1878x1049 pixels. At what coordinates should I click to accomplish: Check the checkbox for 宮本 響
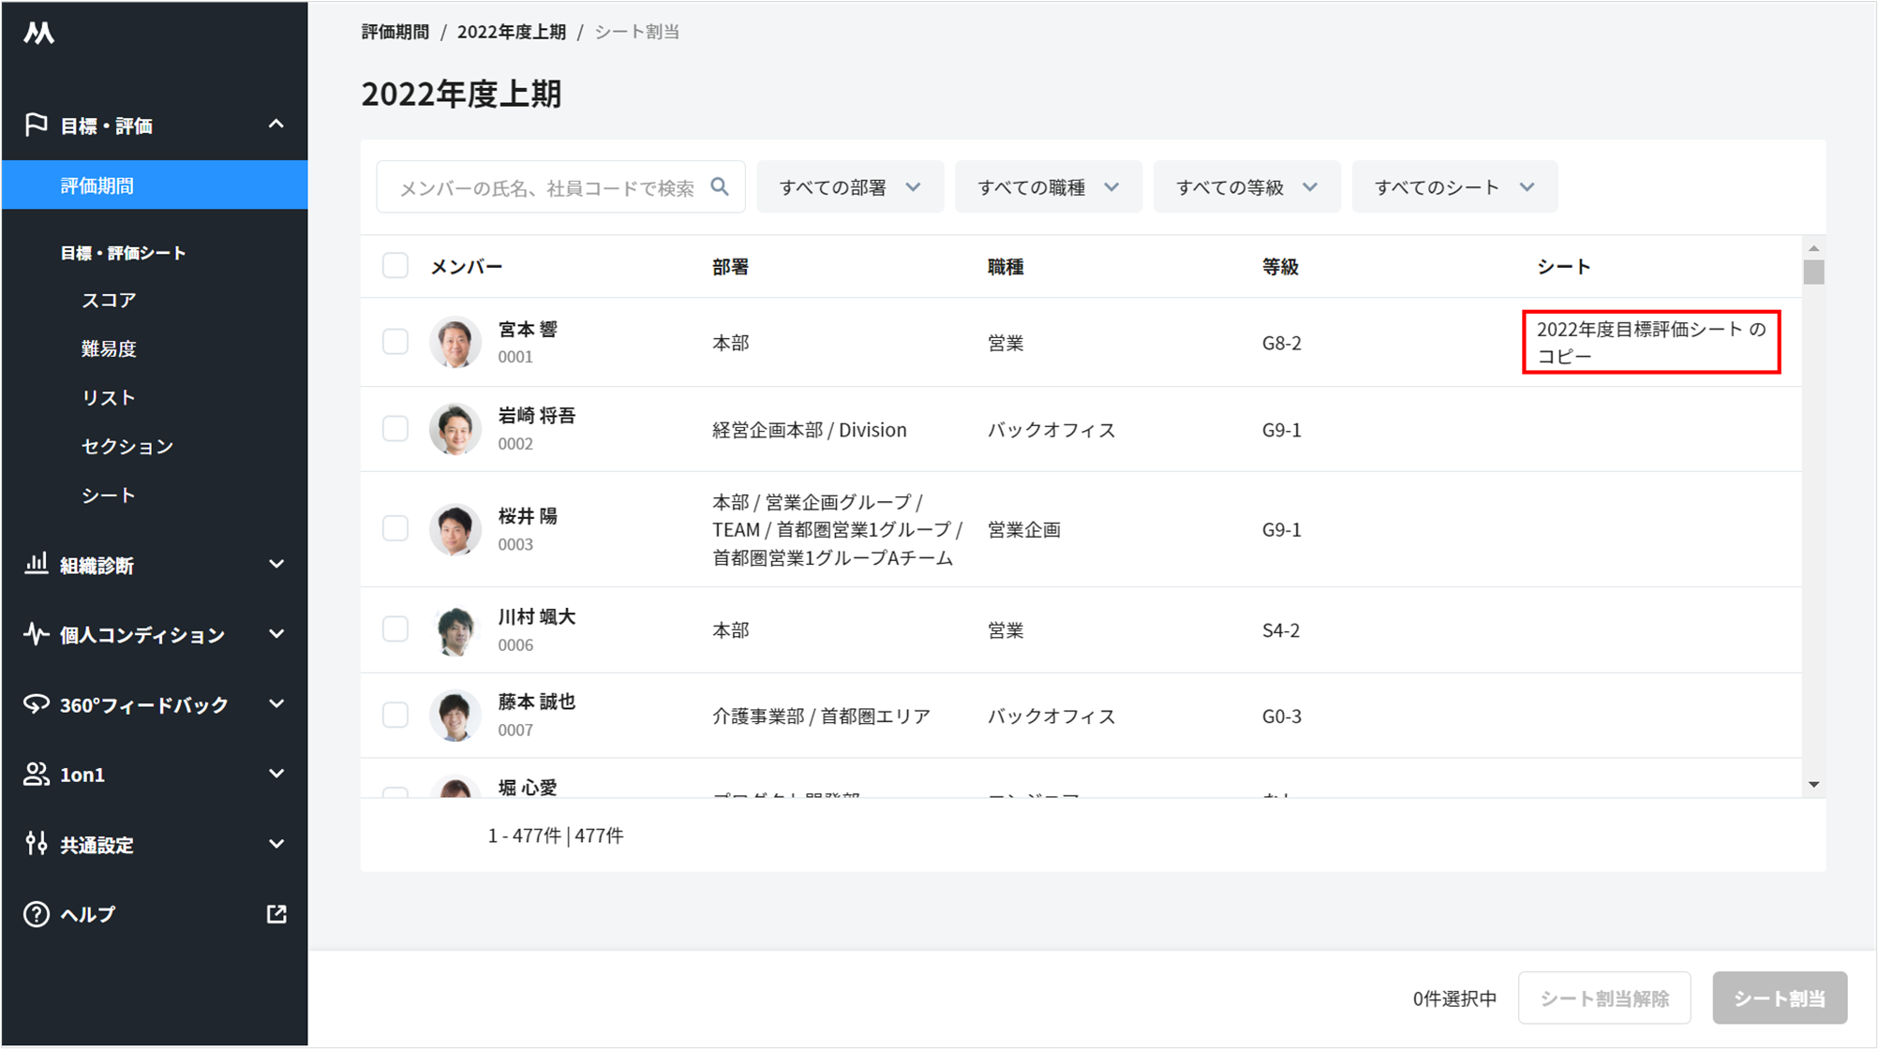pos(395,342)
